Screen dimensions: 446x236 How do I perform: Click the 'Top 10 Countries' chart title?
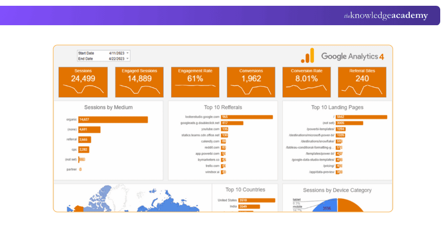coord(245,190)
